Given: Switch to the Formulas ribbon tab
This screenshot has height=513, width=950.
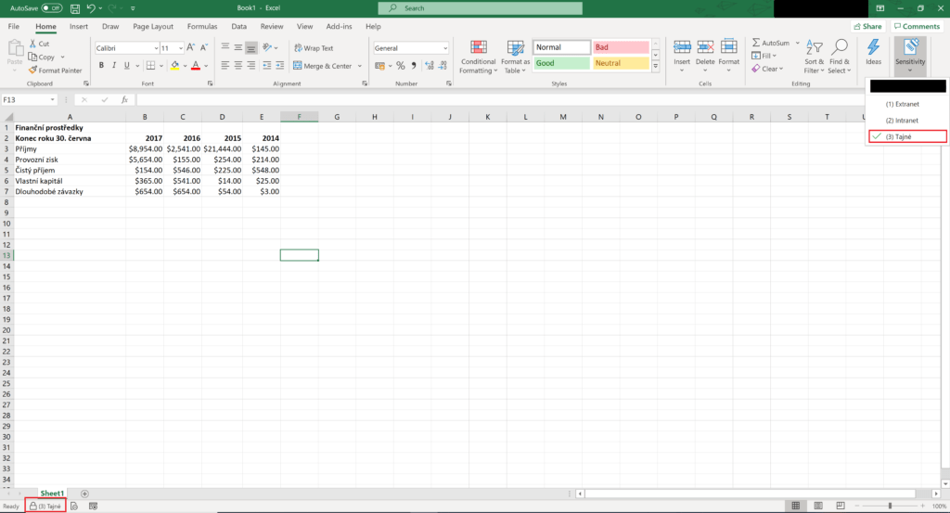Looking at the screenshot, I should [202, 27].
